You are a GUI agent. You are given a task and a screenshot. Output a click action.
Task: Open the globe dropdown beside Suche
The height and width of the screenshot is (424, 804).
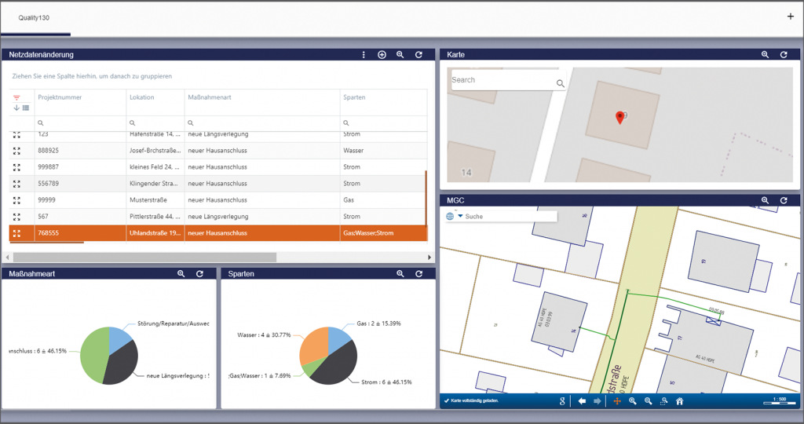(455, 217)
